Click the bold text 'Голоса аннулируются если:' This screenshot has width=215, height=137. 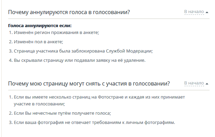[40, 26]
